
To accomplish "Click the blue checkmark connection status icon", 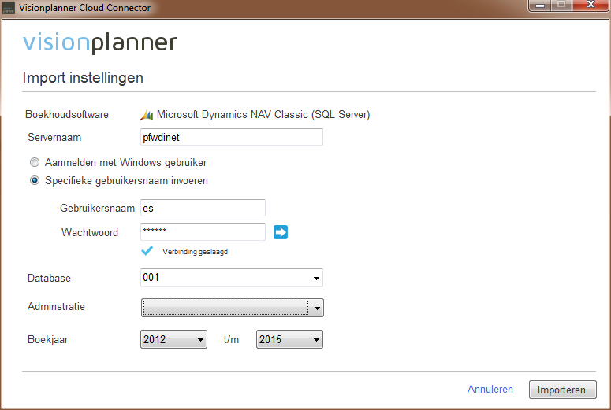I will (147, 251).
